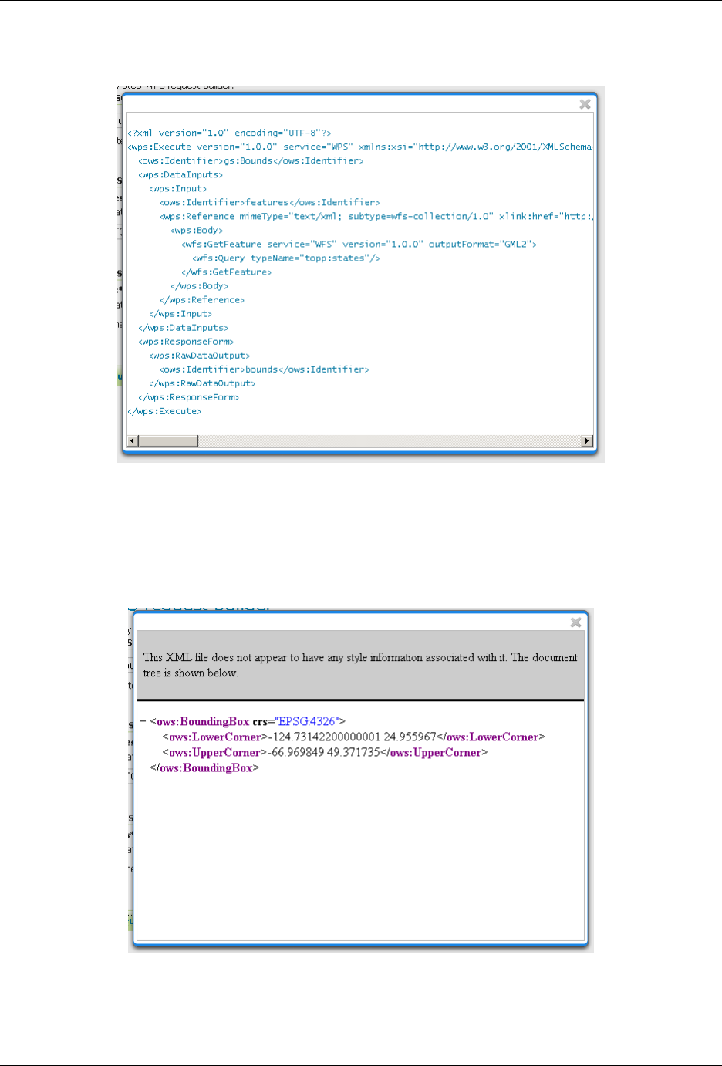Click the 'wfs:Query typeName="topp:states"' line
This screenshot has width=722, height=1066.
tap(286, 258)
